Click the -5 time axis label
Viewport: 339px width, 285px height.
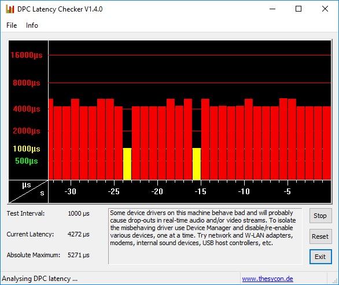[288, 191]
